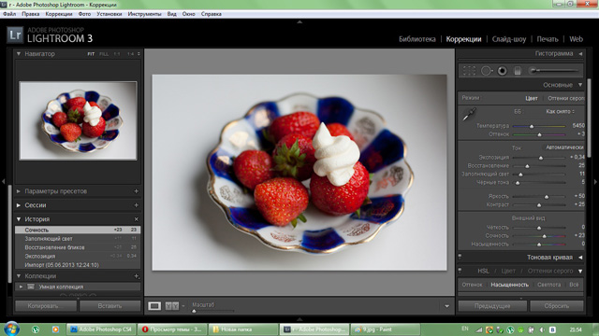Click the Сбросить button
Screen dimensions: 599x336
coord(557,306)
